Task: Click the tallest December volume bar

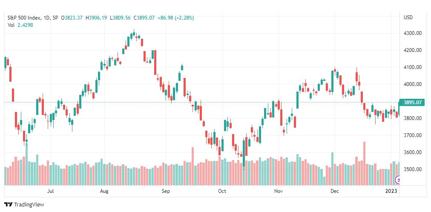Action: point(364,163)
